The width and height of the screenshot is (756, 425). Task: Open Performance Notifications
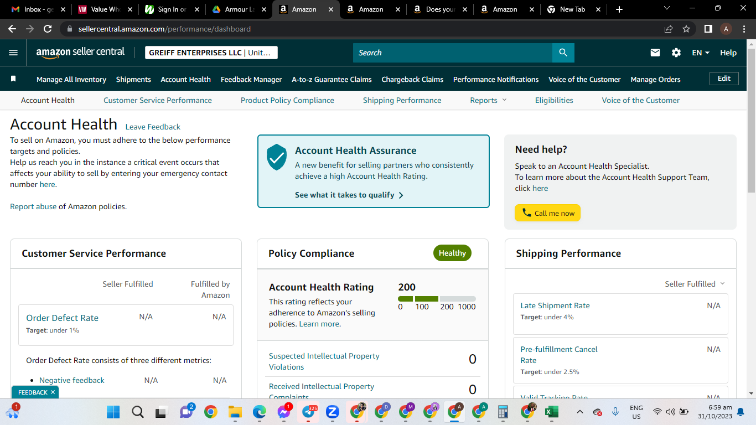pos(496,79)
